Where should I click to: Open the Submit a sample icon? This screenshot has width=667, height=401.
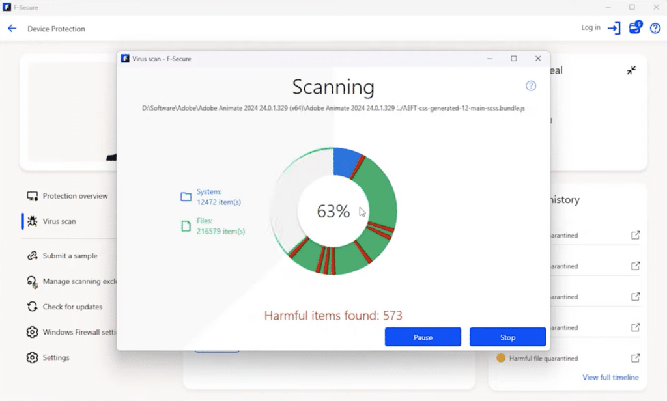click(33, 256)
